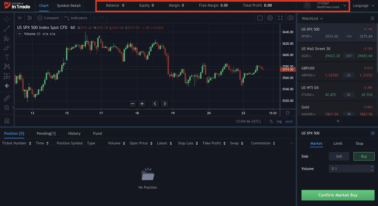Open the 1h timeframe dropdown
Viewport: 378px width, 206px height.
tap(20, 18)
